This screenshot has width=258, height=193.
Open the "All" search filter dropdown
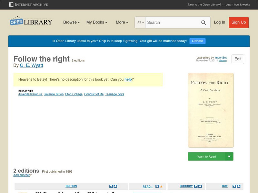pos(141,23)
